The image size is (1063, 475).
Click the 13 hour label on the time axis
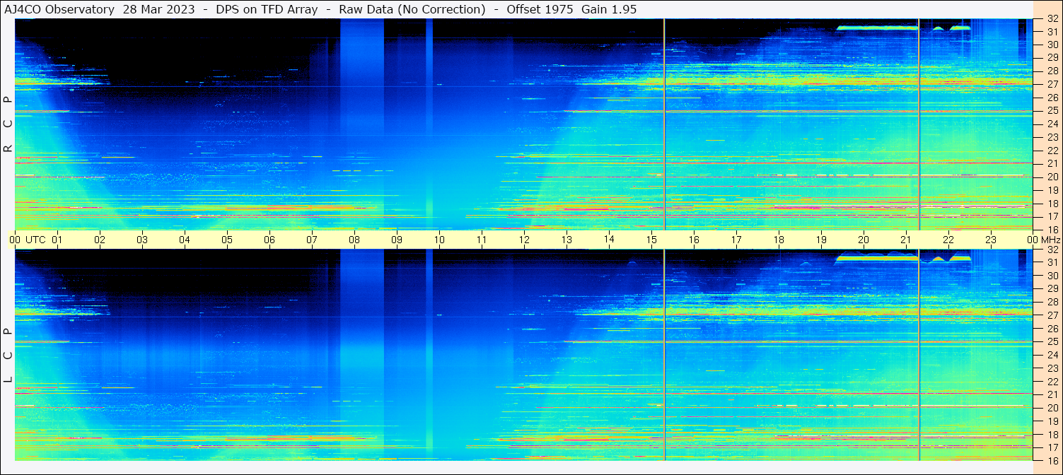[567, 240]
